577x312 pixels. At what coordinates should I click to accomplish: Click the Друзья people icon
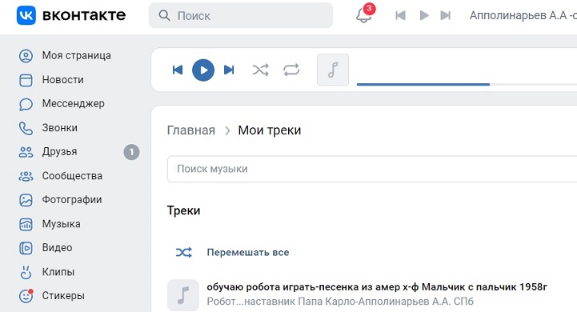[x=26, y=152]
